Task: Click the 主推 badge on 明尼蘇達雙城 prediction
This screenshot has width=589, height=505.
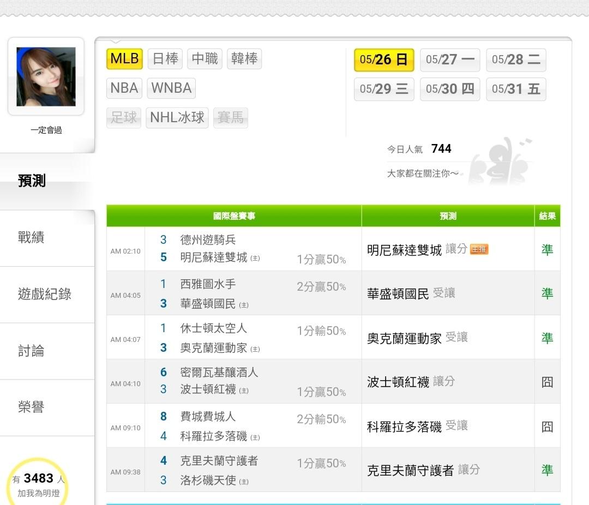Action: (x=479, y=249)
